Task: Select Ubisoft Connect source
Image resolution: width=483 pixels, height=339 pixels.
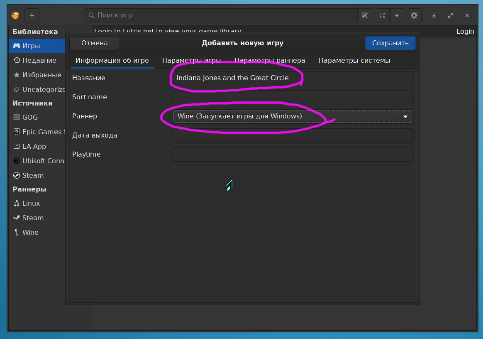Action: [37, 161]
